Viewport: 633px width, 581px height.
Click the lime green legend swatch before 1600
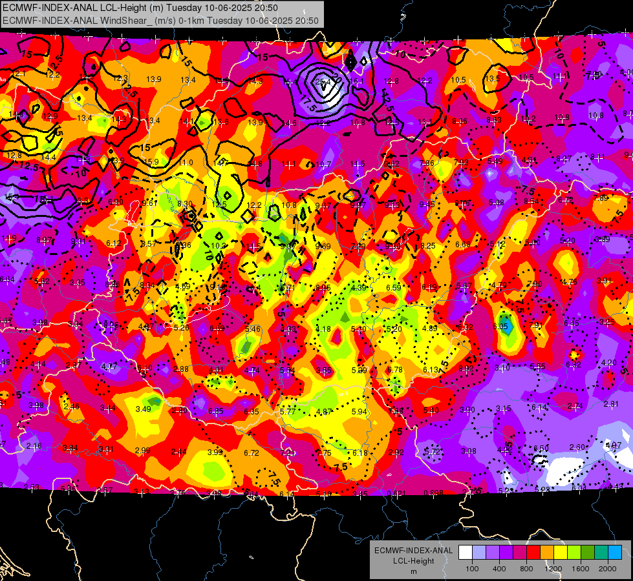point(574,553)
